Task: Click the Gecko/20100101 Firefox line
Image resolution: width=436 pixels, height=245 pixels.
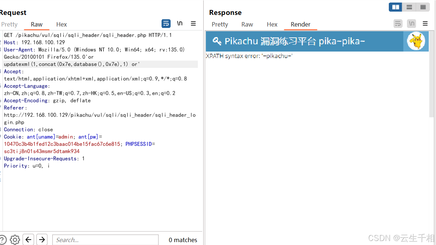Action: pyautogui.click(x=49, y=57)
